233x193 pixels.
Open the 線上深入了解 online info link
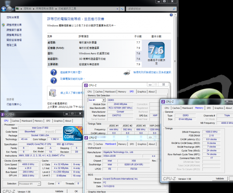(x=71, y=93)
